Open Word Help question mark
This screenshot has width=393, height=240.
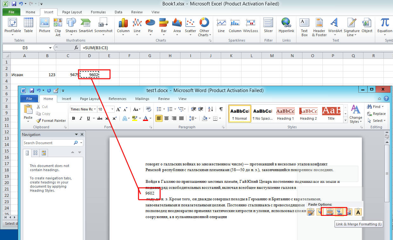coord(386,99)
